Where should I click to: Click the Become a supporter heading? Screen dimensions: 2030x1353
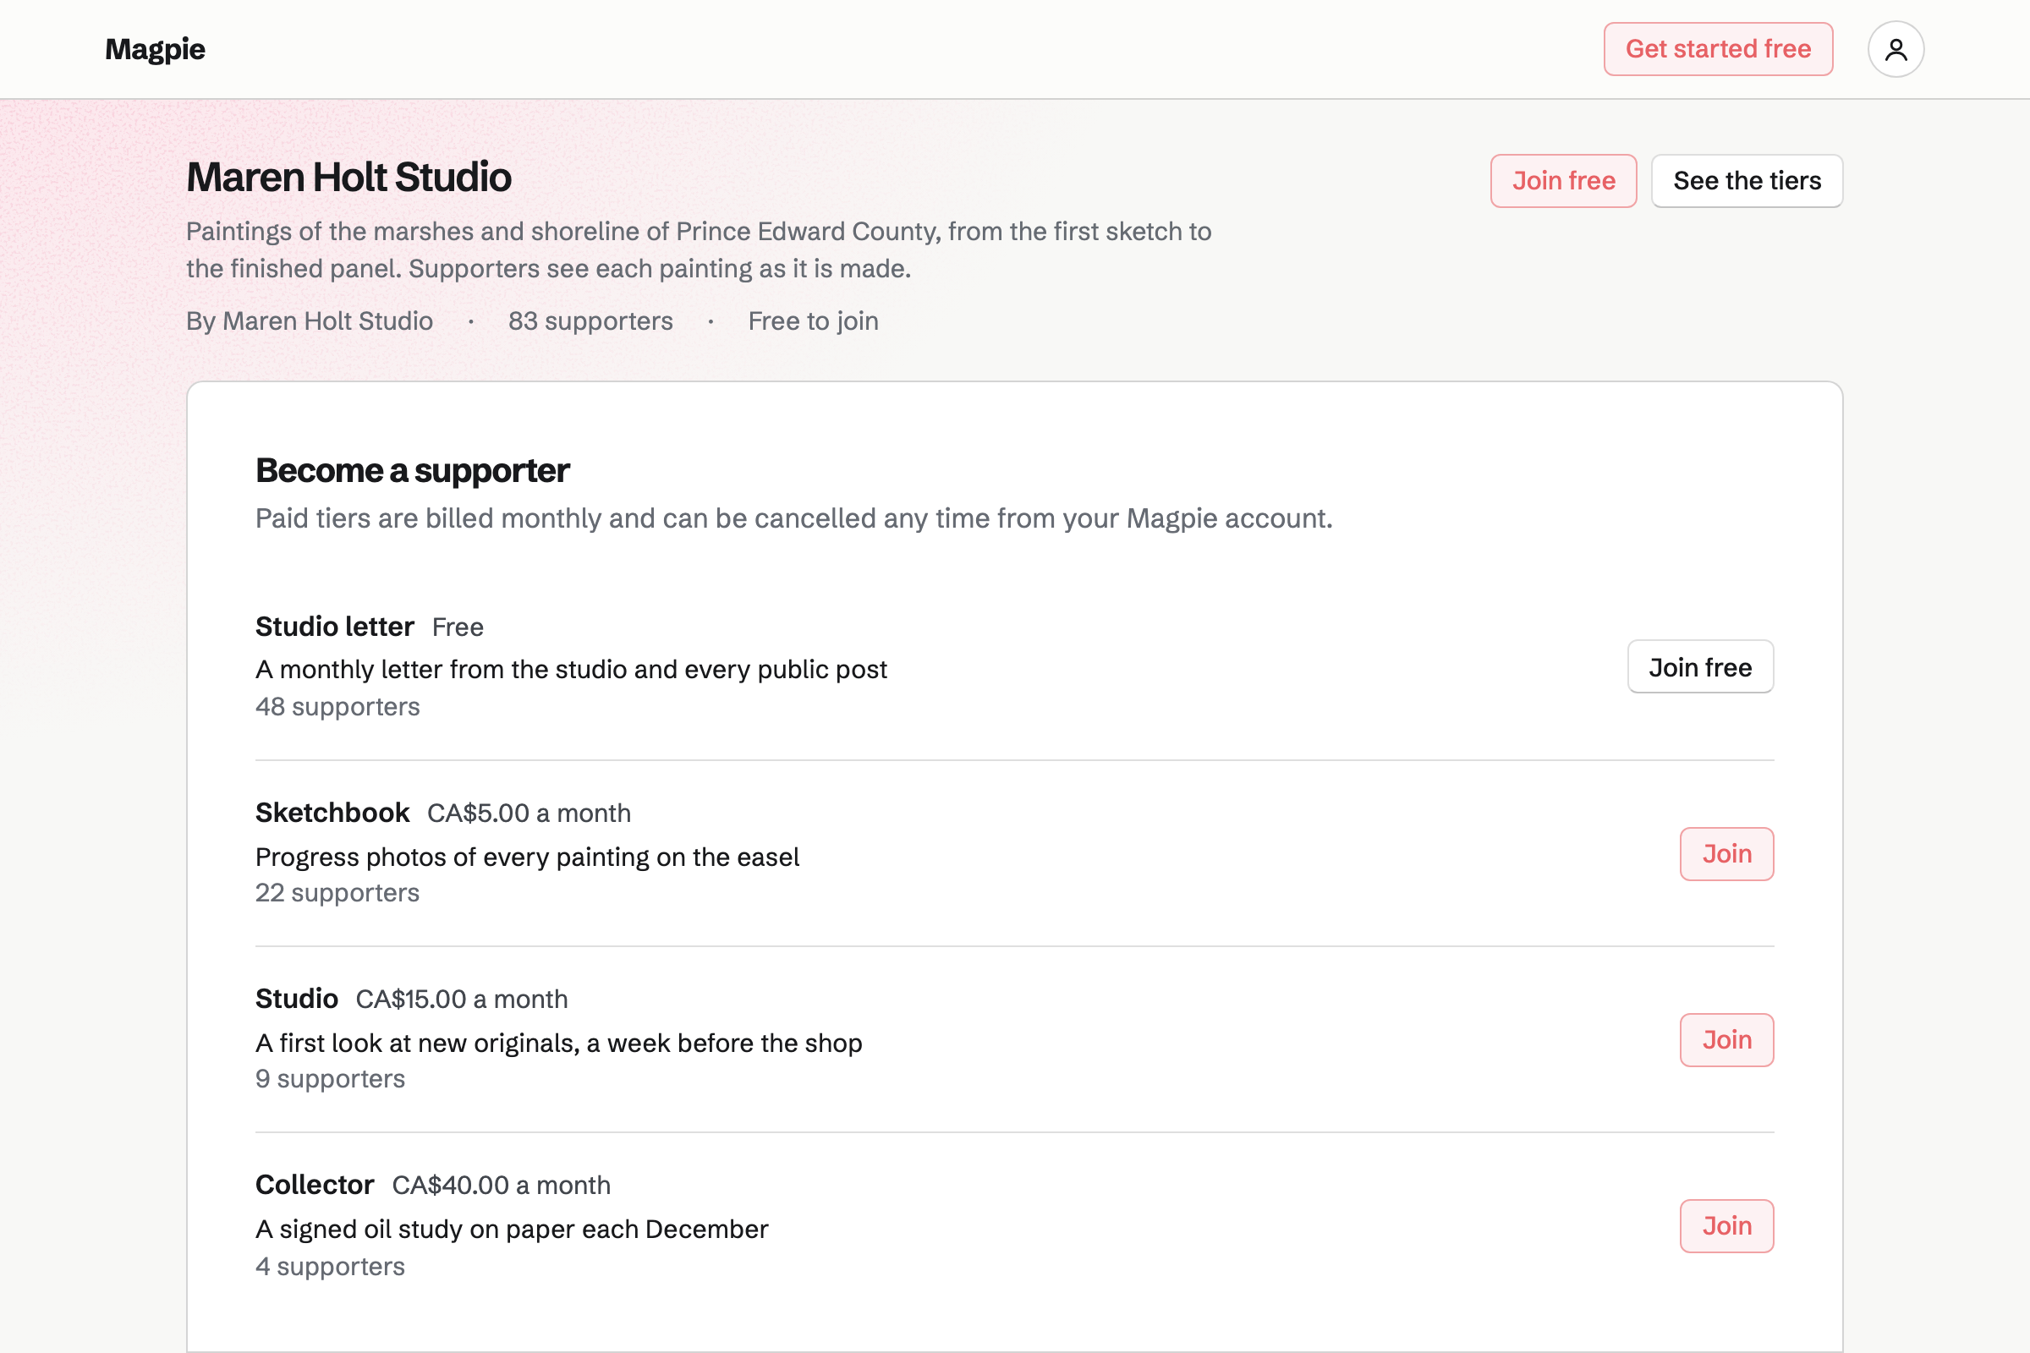(413, 471)
